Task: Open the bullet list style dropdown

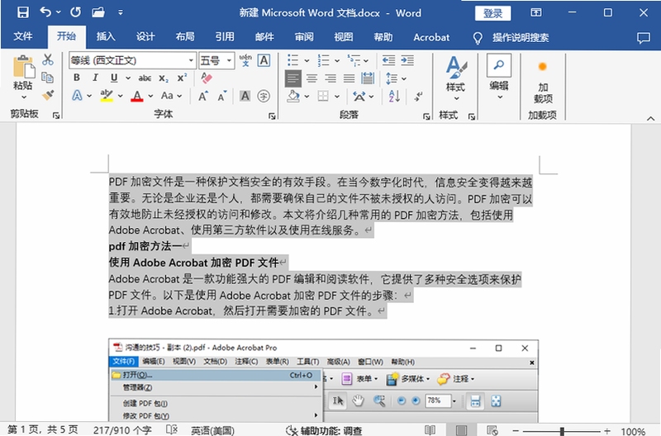Action: [307, 60]
